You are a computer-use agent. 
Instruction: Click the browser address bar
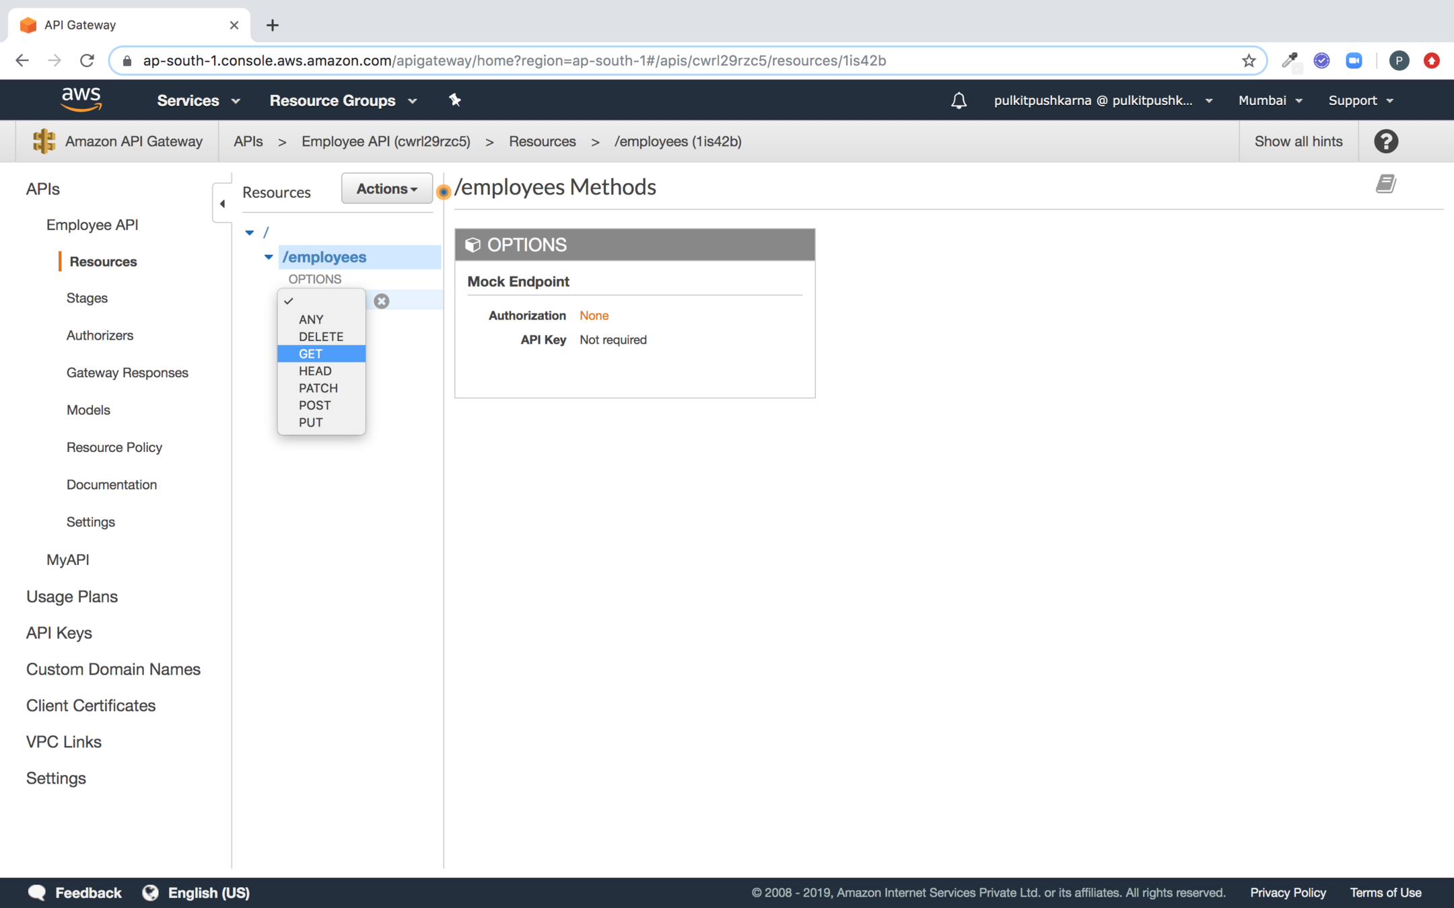click(x=673, y=61)
